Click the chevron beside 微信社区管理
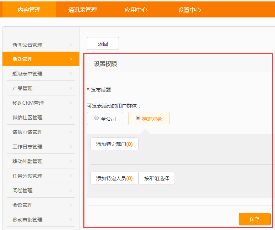The image size is (275, 230). tap(71, 117)
